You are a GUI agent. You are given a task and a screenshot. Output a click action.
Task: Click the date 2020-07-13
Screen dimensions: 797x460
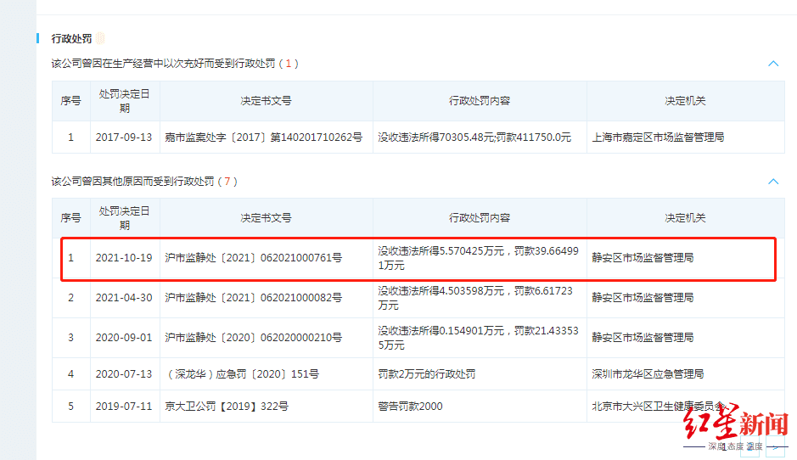point(124,374)
